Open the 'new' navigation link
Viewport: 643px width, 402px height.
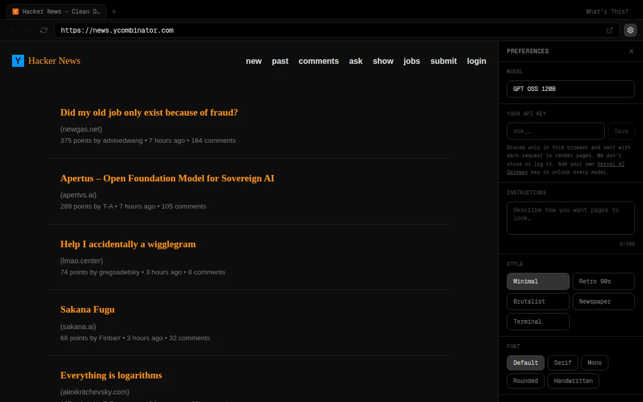(254, 61)
